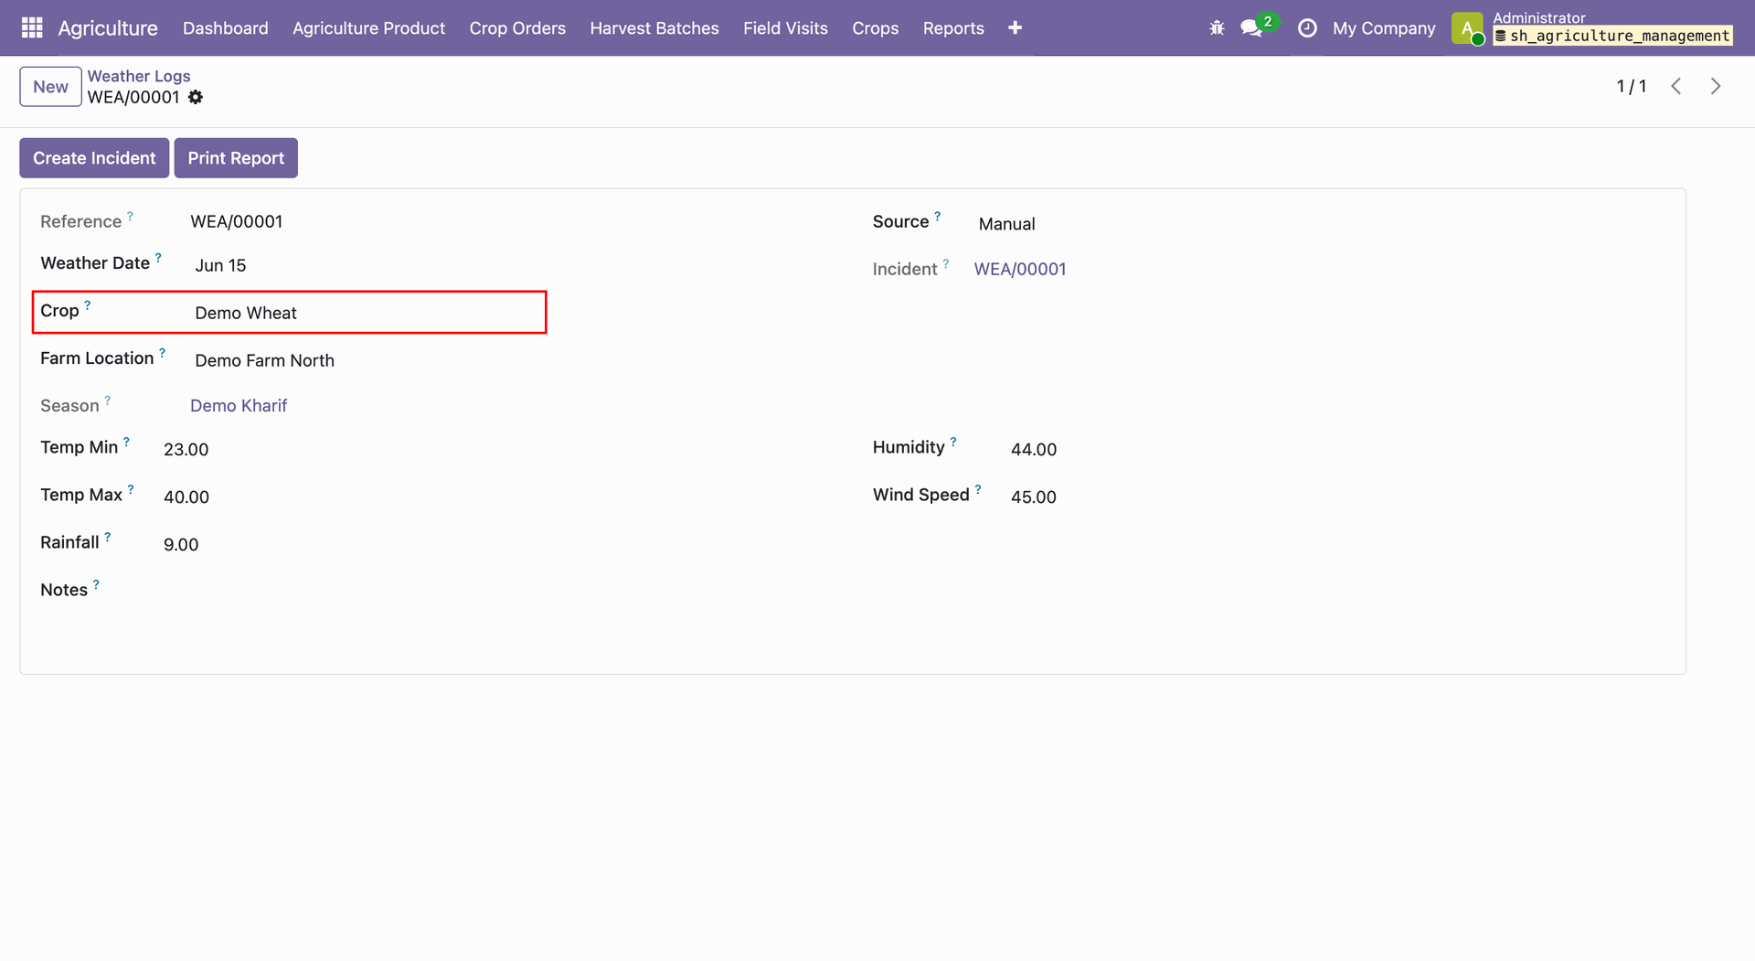Open the Harvest Batches menu
The width and height of the screenshot is (1755, 961).
[x=654, y=27]
